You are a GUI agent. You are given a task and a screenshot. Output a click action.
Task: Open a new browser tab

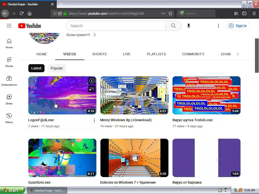click(61, 4)
